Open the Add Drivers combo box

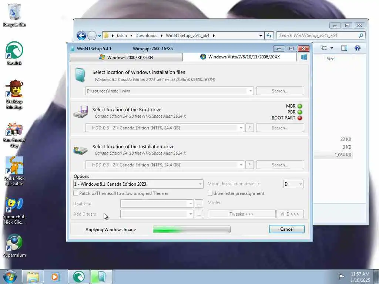coord(157,214)
